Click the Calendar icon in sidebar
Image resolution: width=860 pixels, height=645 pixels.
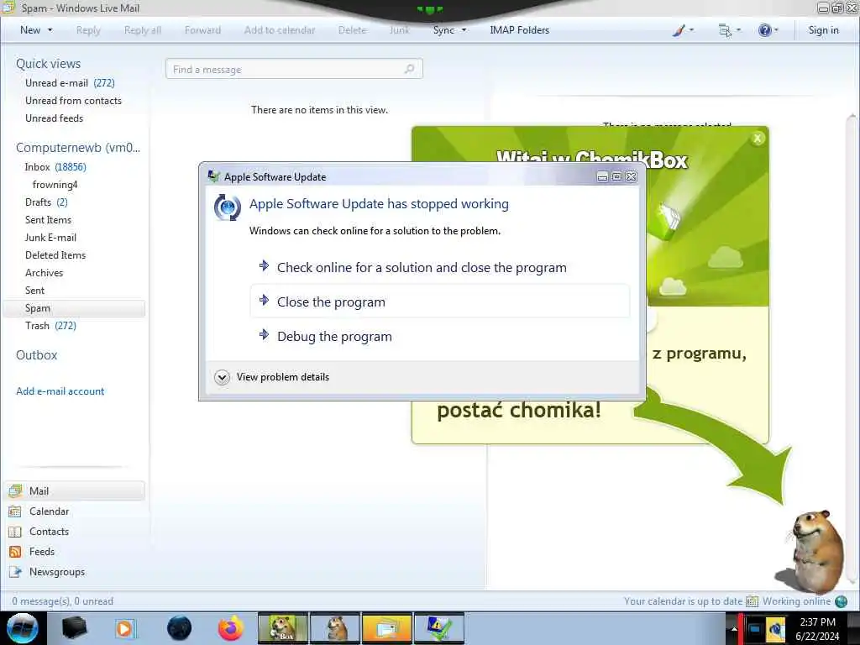[15, 511]
